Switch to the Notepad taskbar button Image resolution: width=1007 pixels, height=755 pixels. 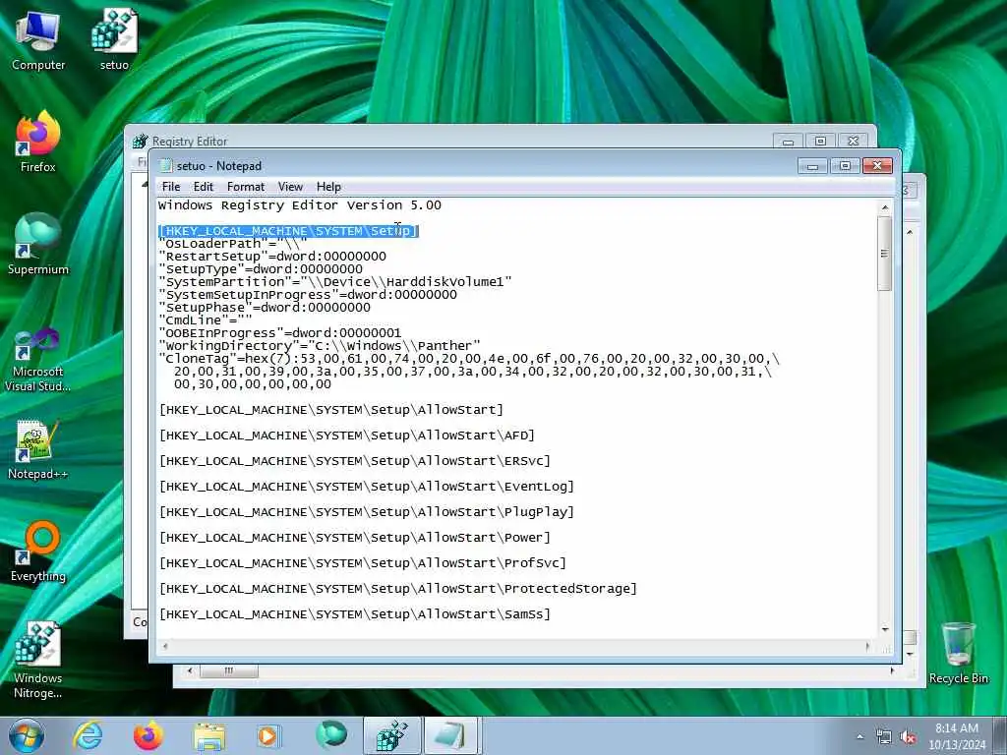(x=451, y=735)
